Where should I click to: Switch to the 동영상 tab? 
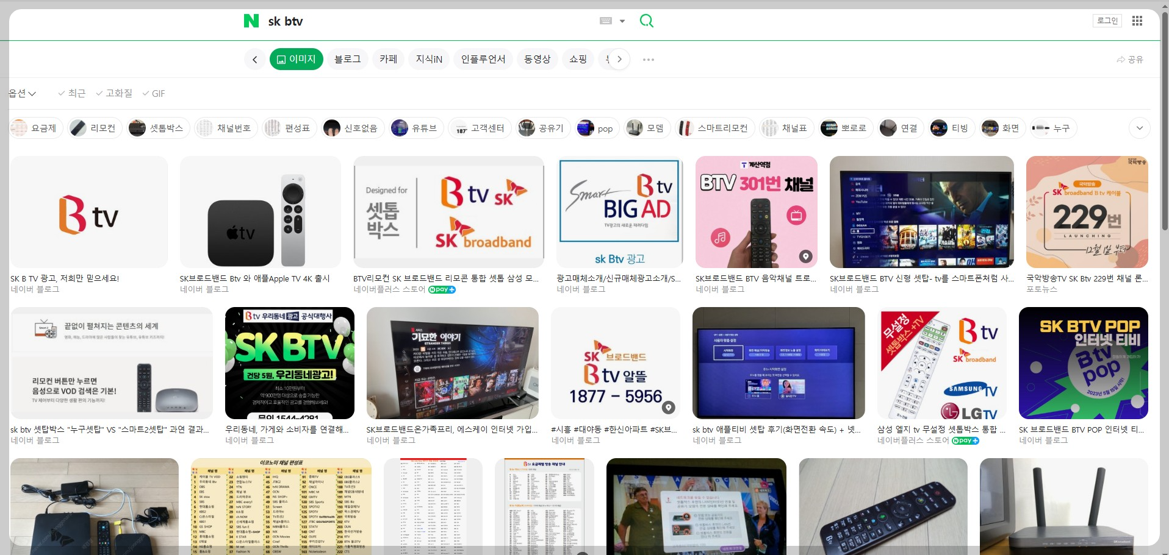click(538, 59)
